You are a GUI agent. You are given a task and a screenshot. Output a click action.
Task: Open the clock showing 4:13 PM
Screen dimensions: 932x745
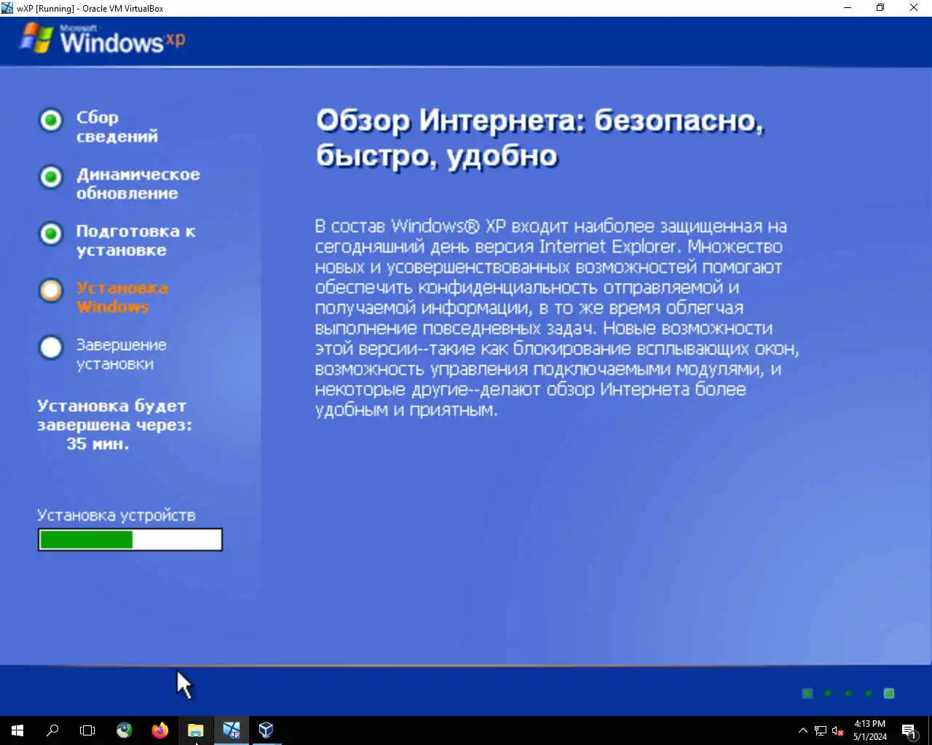tap(870, 730)
